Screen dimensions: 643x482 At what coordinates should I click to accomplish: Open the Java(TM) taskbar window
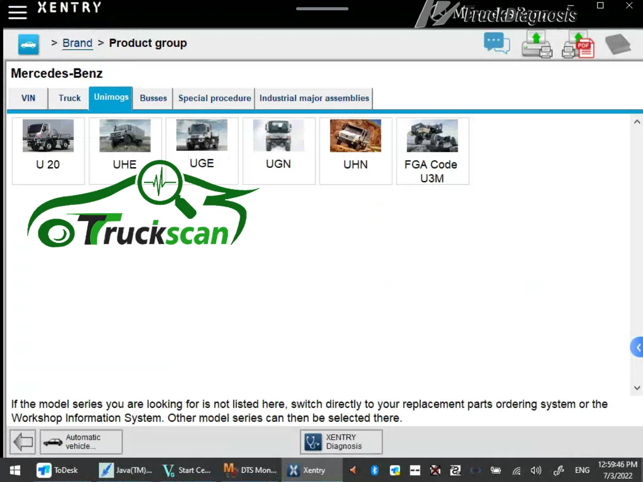click(126, 470)
